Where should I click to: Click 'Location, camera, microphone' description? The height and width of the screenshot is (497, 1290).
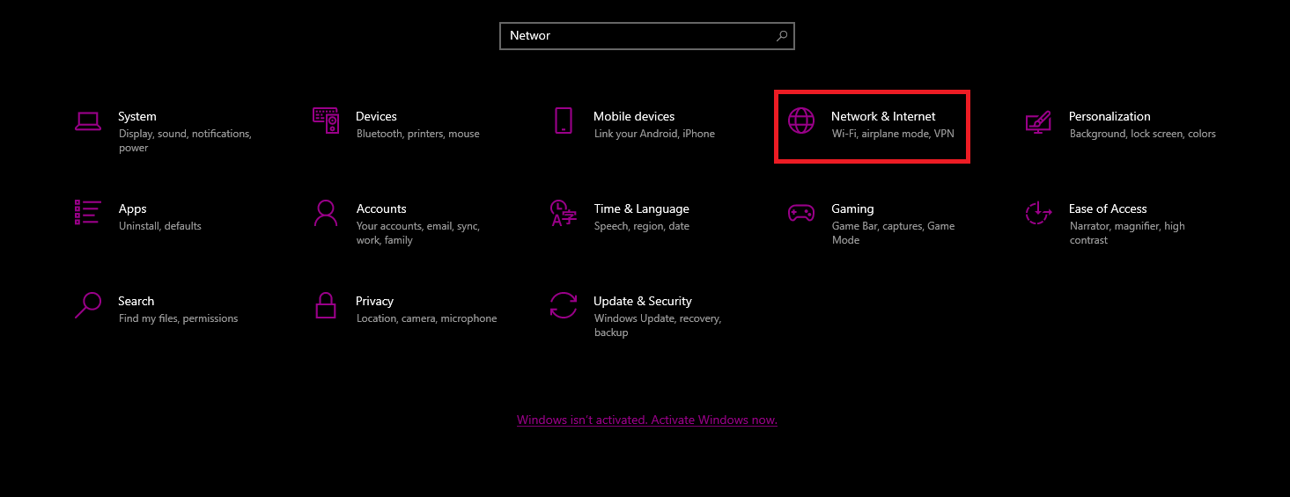427,318
